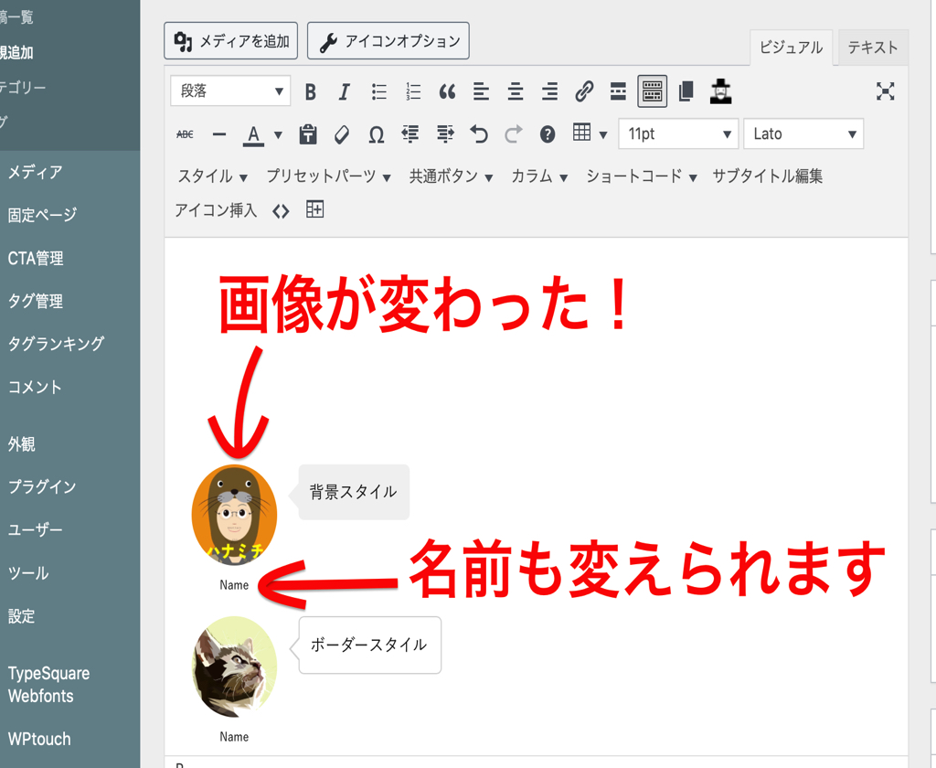
Task: Apply italic formatting
Action: [x=345, y=91]
